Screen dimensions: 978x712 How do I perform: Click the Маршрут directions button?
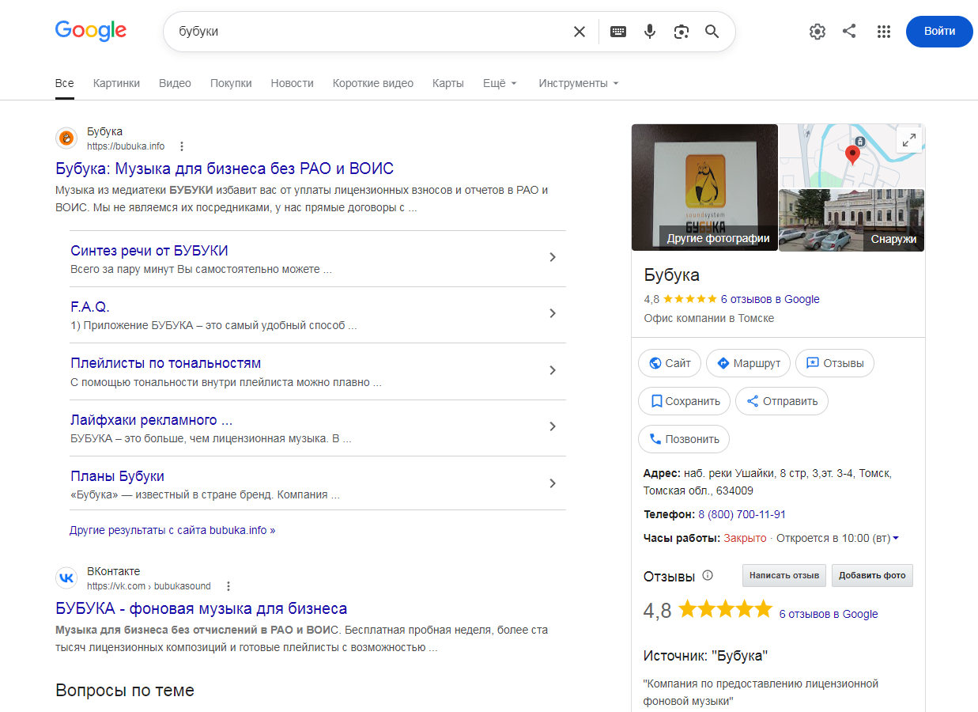(x=748, y=363)
